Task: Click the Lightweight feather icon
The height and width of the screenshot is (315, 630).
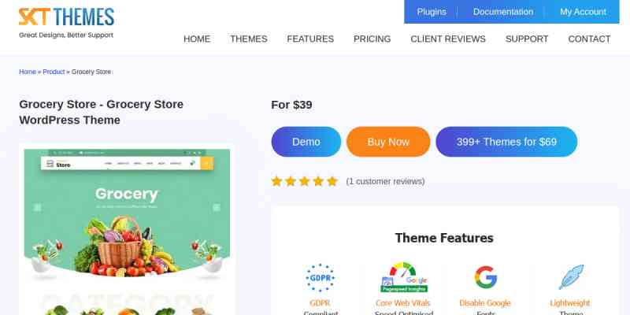Action: pyautogui.click(x=570, y=277)
